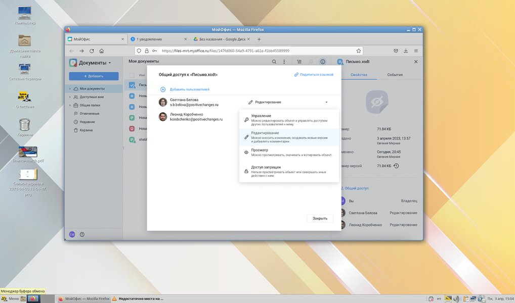Click Леонид Коробченко's avatar in the dialog
The height and width of the screenshot is (303, 515).
click(x=163, y=117)
